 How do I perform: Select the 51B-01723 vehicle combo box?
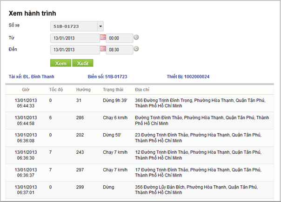click(74, 26)
